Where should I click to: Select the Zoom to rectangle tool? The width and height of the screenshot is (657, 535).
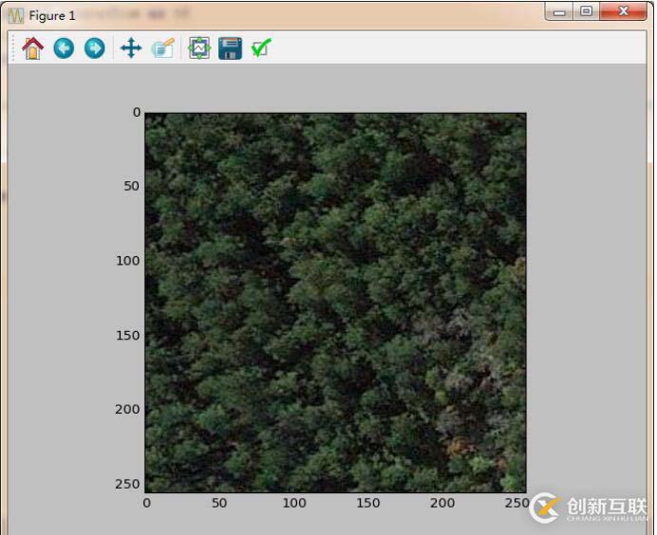pos(162,48)
